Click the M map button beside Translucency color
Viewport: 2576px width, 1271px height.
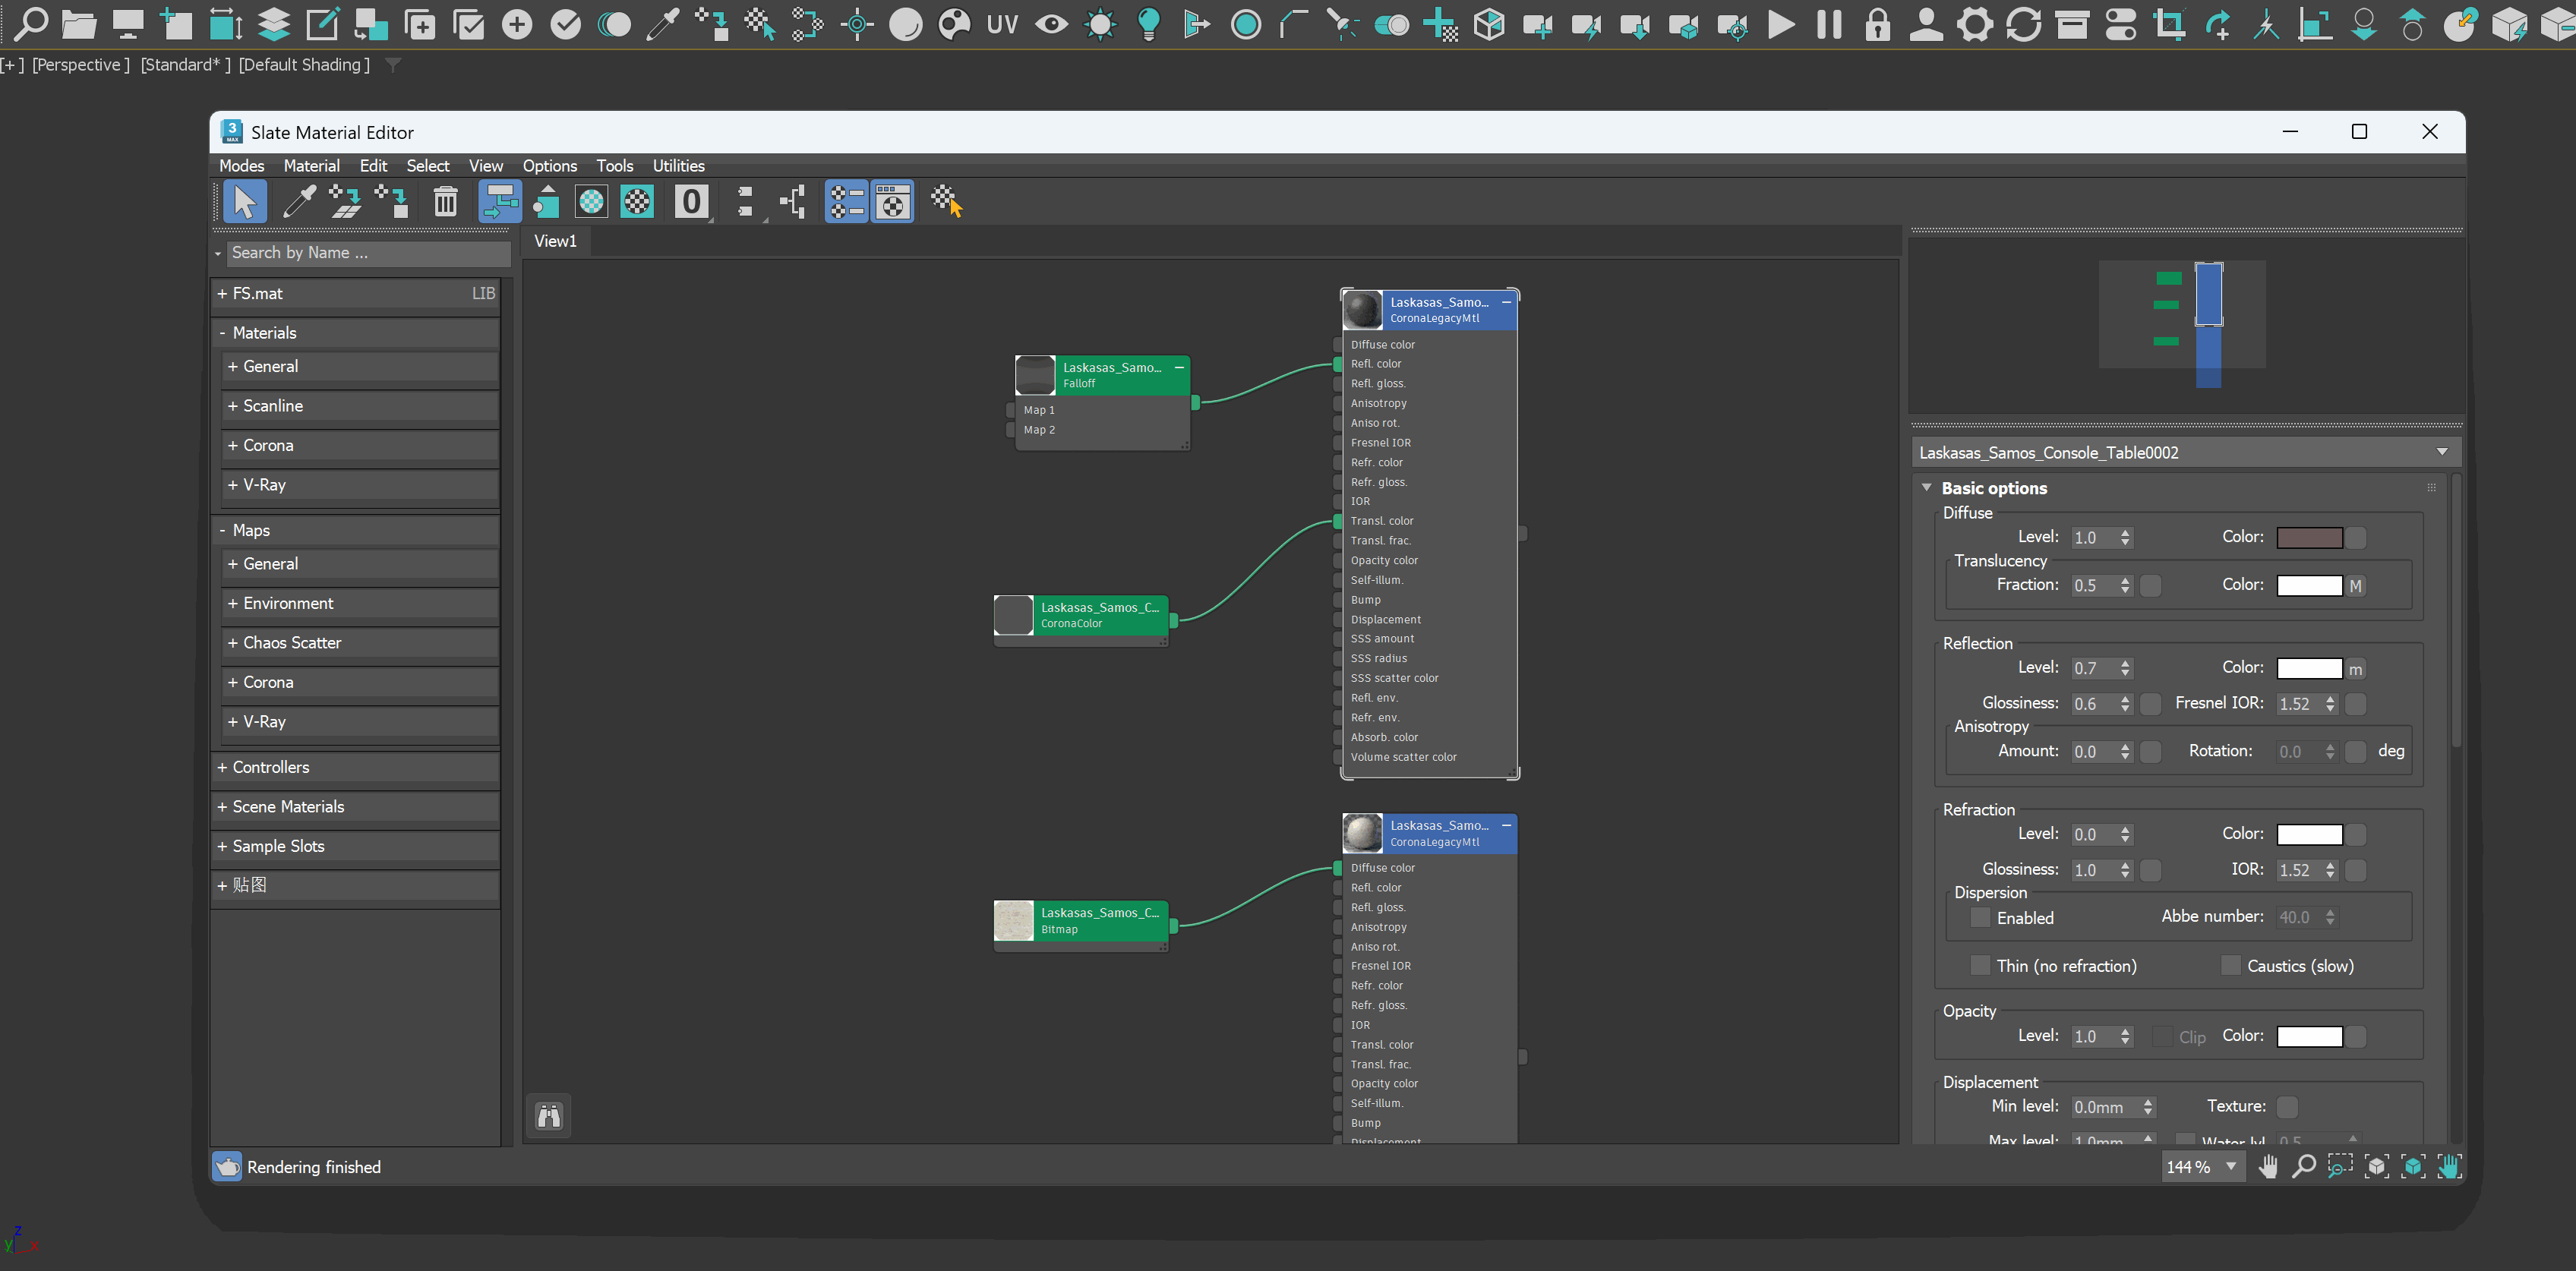[2355, 586]
